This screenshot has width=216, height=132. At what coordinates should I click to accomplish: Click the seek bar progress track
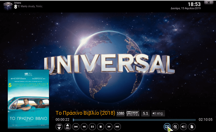(x=134, y=120)
